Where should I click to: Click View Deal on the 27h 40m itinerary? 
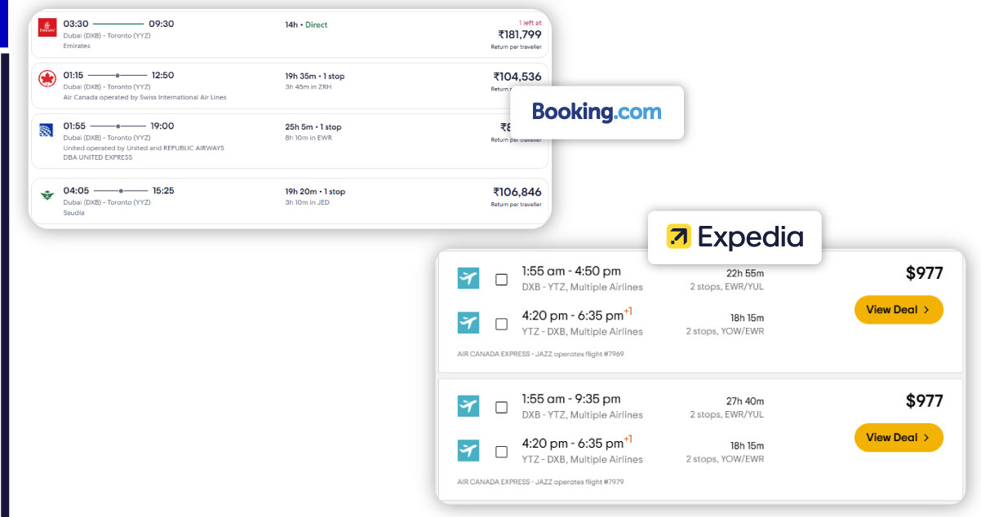pyautogui.click(x=899, y=437)
